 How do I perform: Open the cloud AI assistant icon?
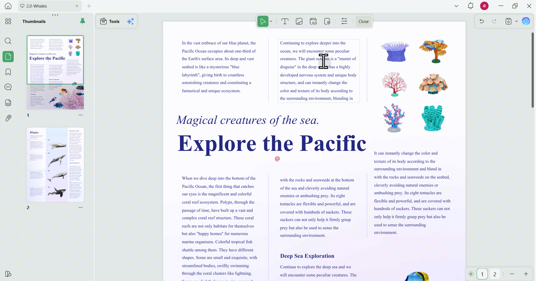tap(526, 21)
